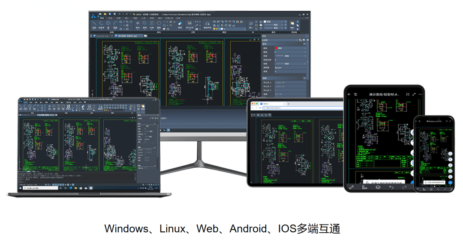This screenshot has height=243, width=463.
Task: Click the Erase tool in monitor ribbon
Action: click(180, 24)
